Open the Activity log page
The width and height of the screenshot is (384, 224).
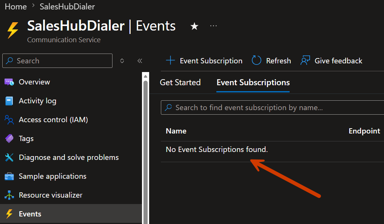71,101
